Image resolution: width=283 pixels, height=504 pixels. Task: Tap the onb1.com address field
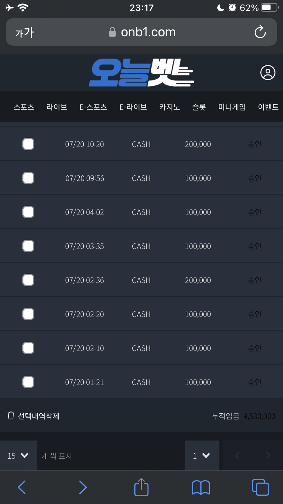click(142, 32)
